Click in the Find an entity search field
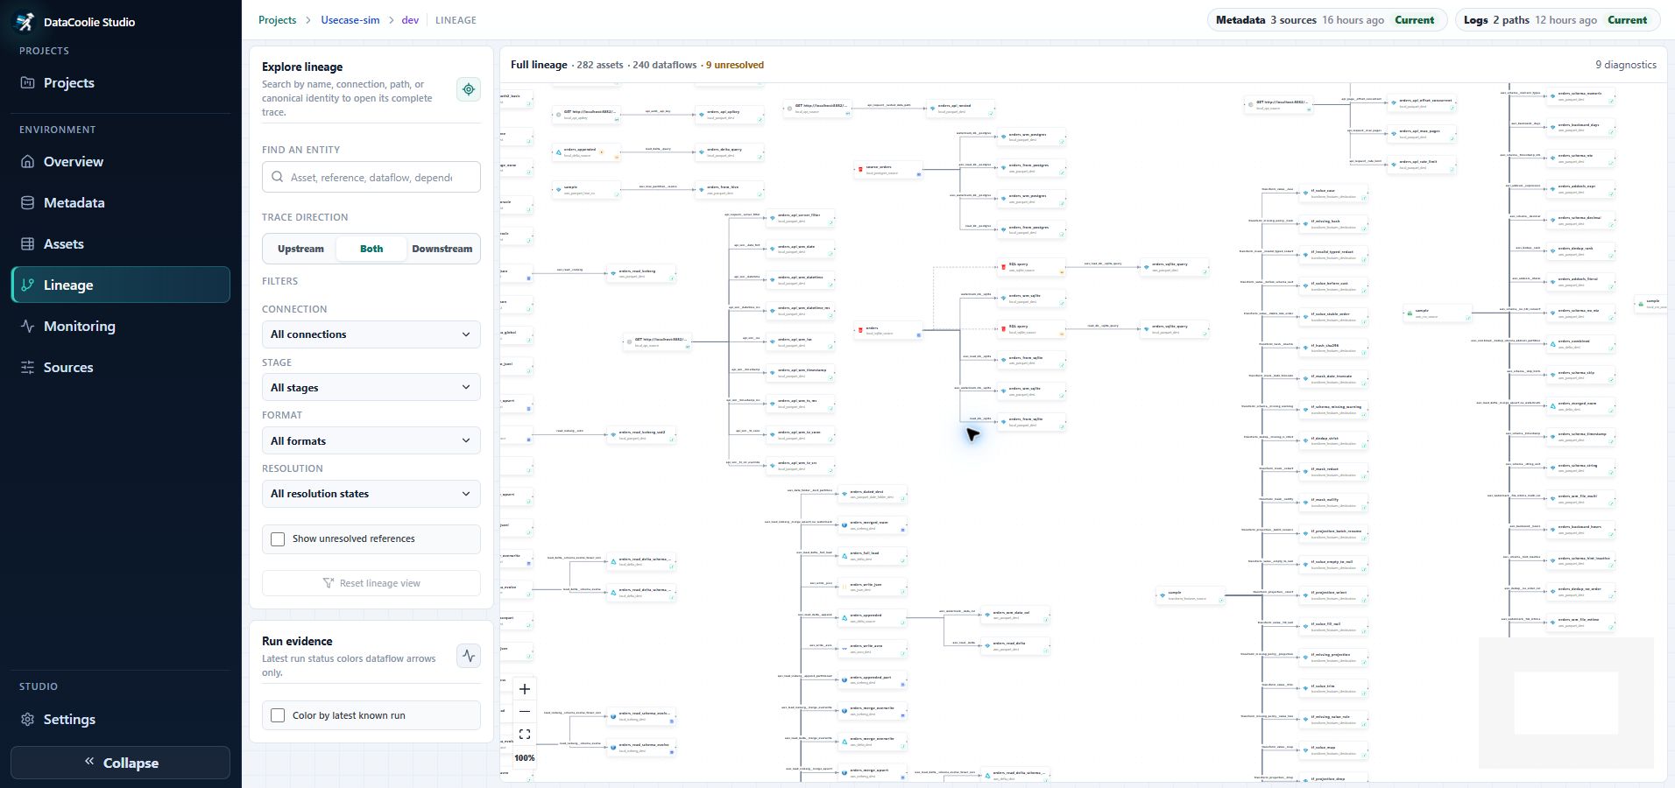1675x788 pixels. click(x=371, y=177)
